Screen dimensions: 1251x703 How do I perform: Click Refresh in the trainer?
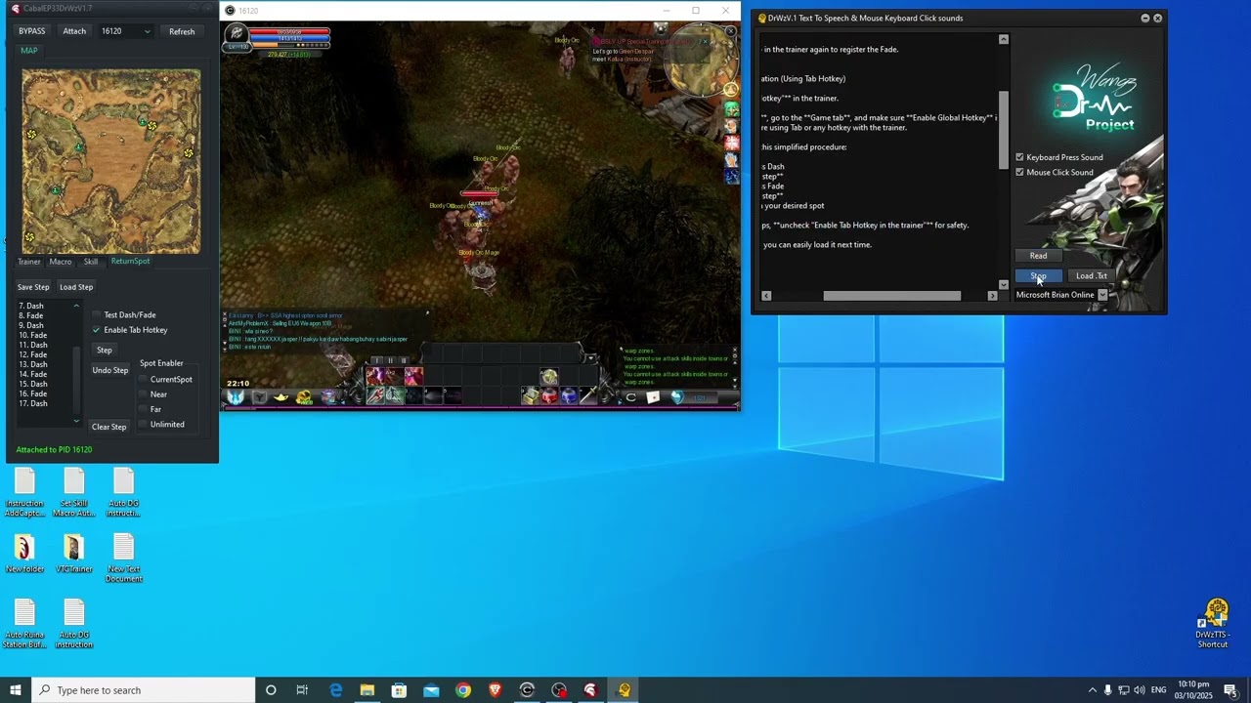point(182,31)
